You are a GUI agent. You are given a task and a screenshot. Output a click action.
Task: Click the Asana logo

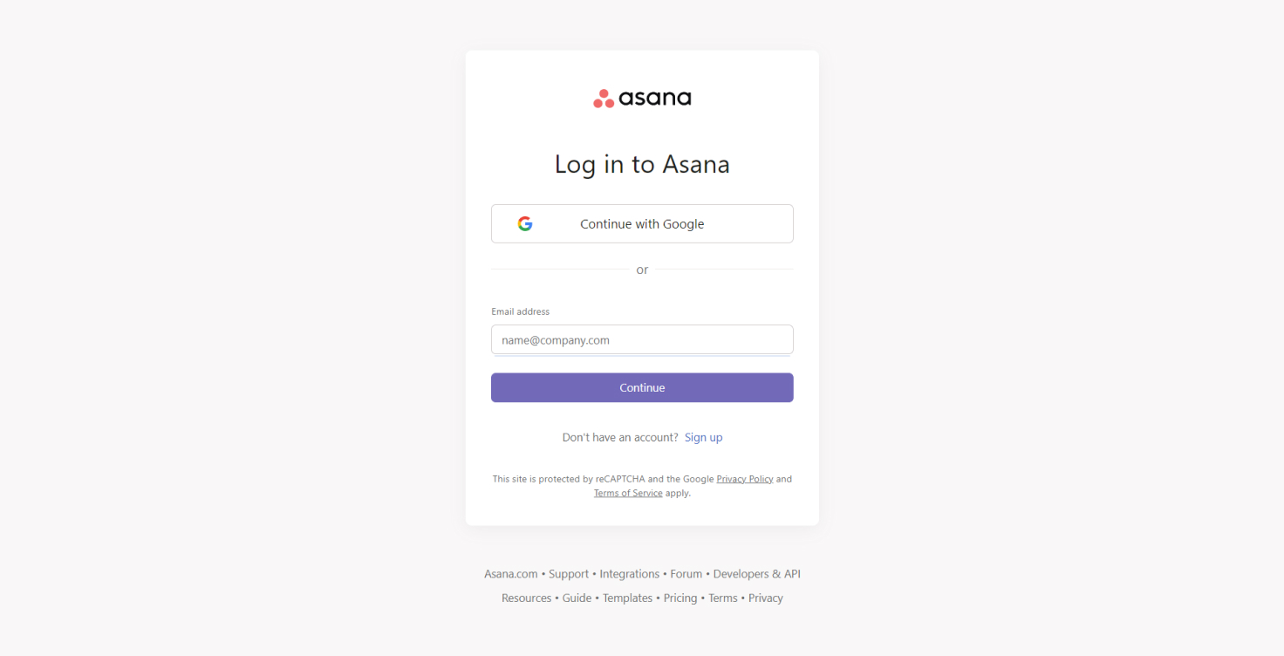click(642, 98)
